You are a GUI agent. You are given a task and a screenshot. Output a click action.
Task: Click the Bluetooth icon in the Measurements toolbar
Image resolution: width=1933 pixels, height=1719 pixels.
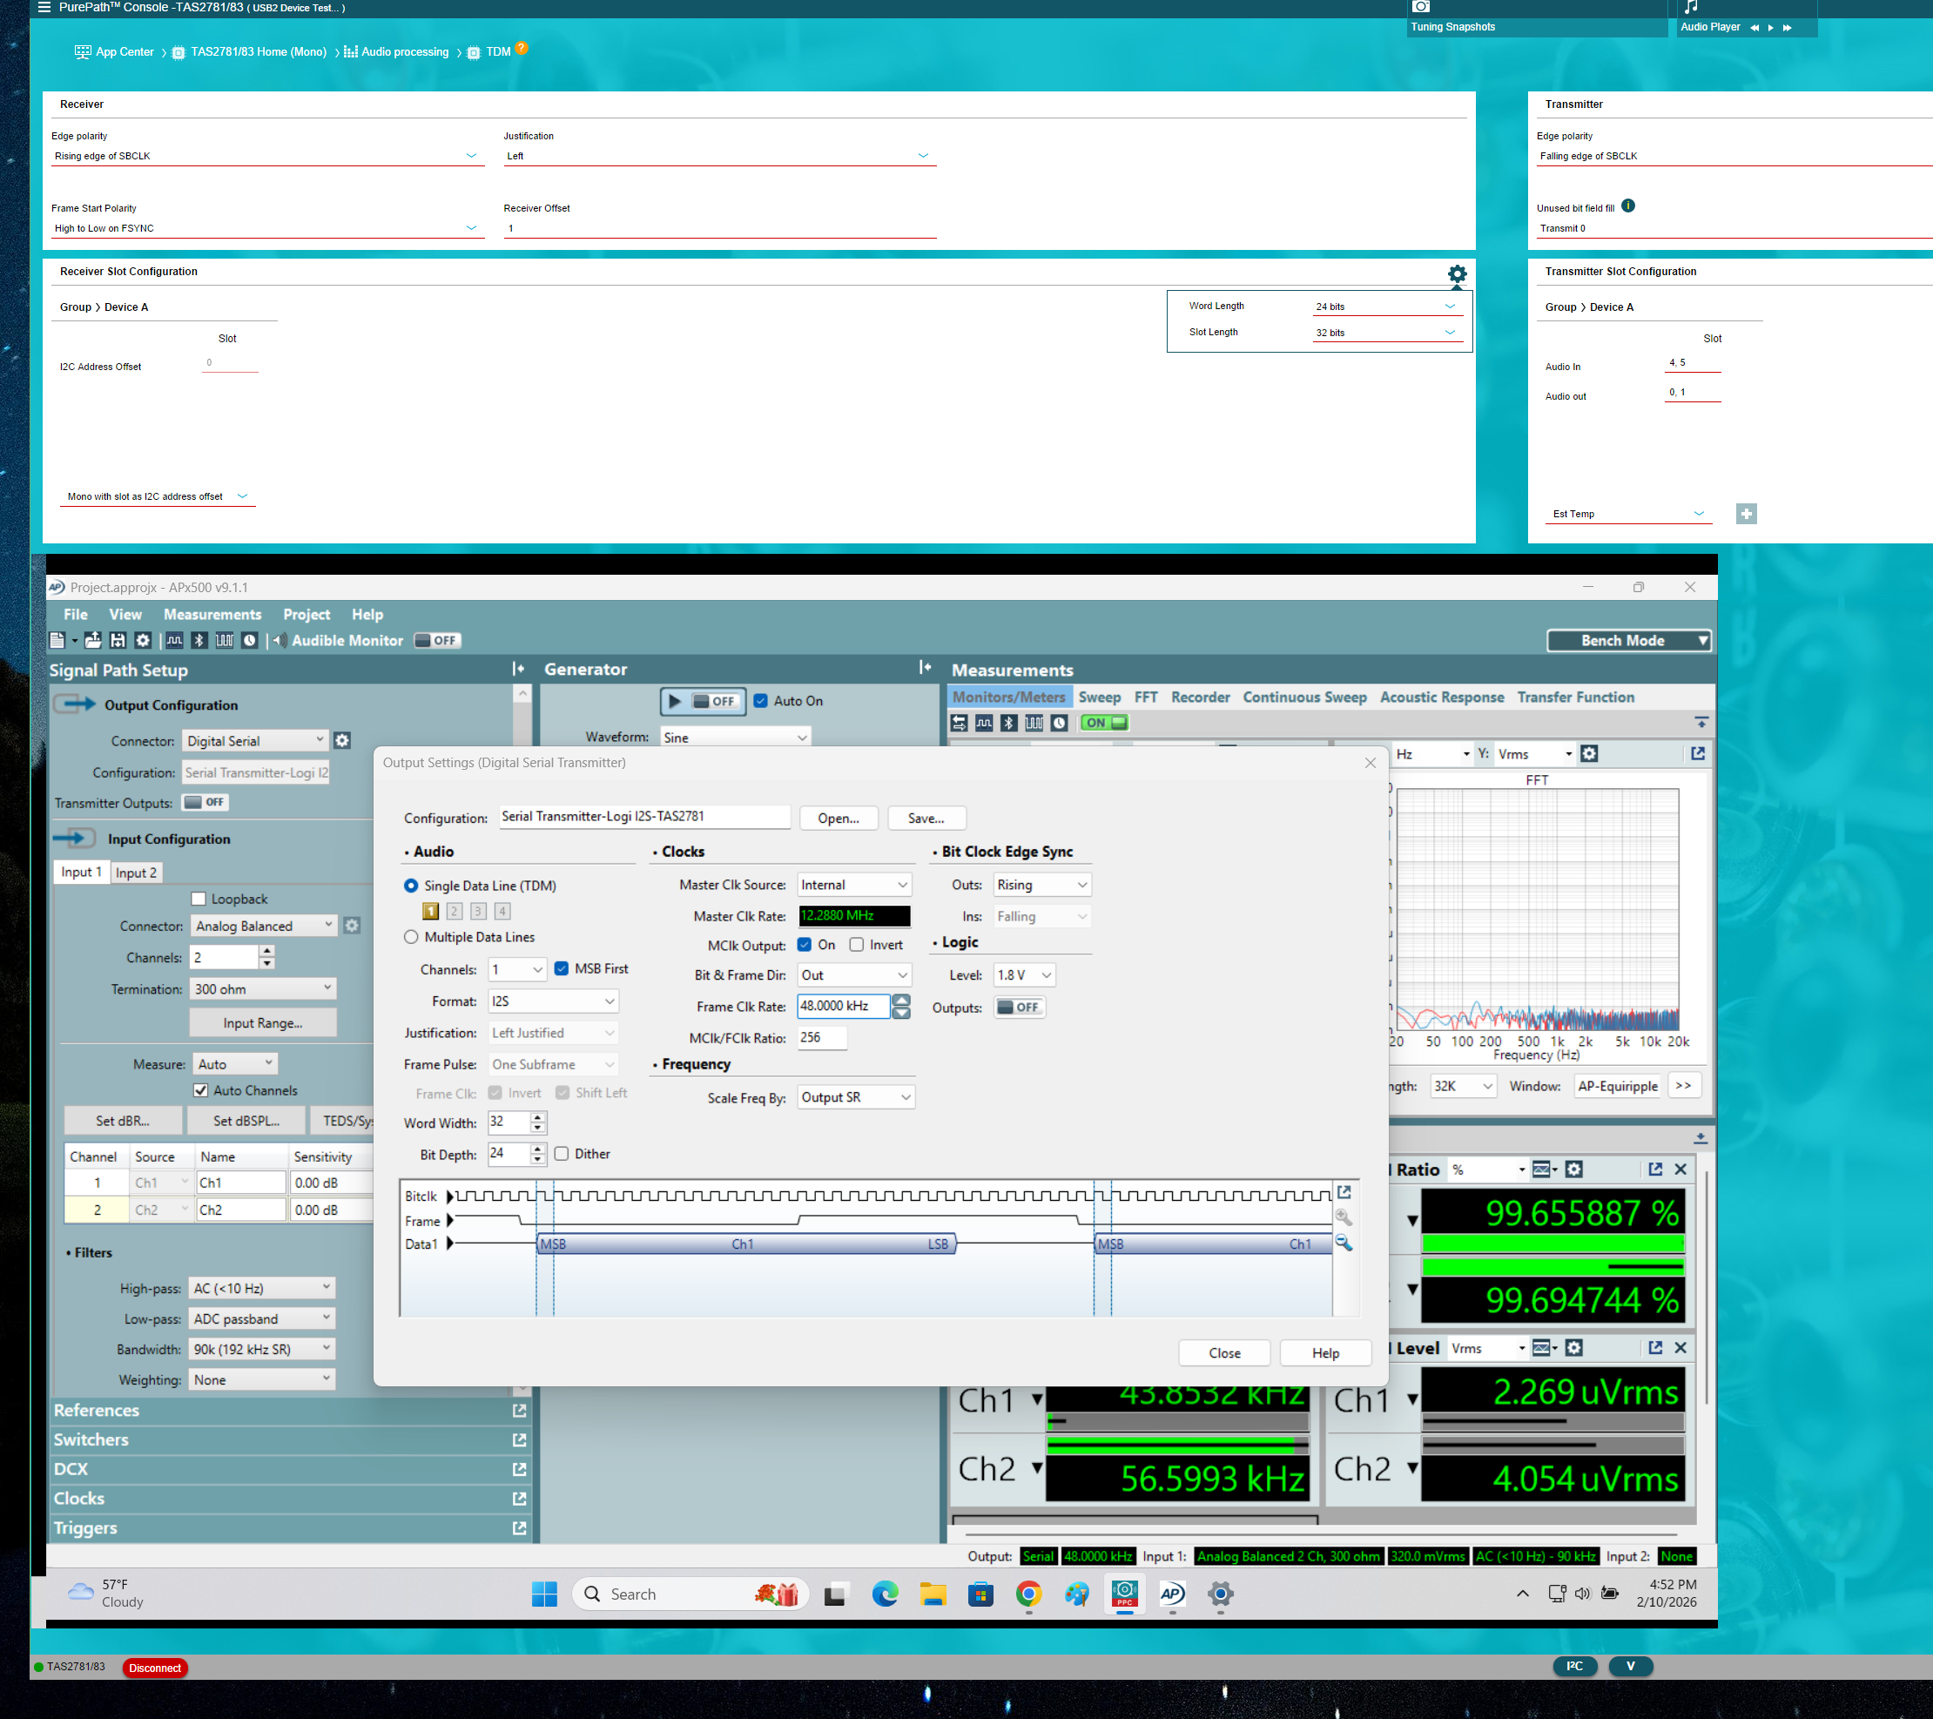pyautogui.click(x=1008, y=723)
